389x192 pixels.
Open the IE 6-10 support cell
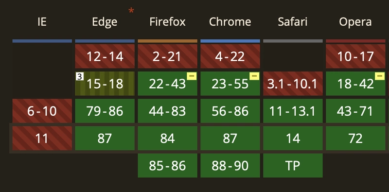42,111
